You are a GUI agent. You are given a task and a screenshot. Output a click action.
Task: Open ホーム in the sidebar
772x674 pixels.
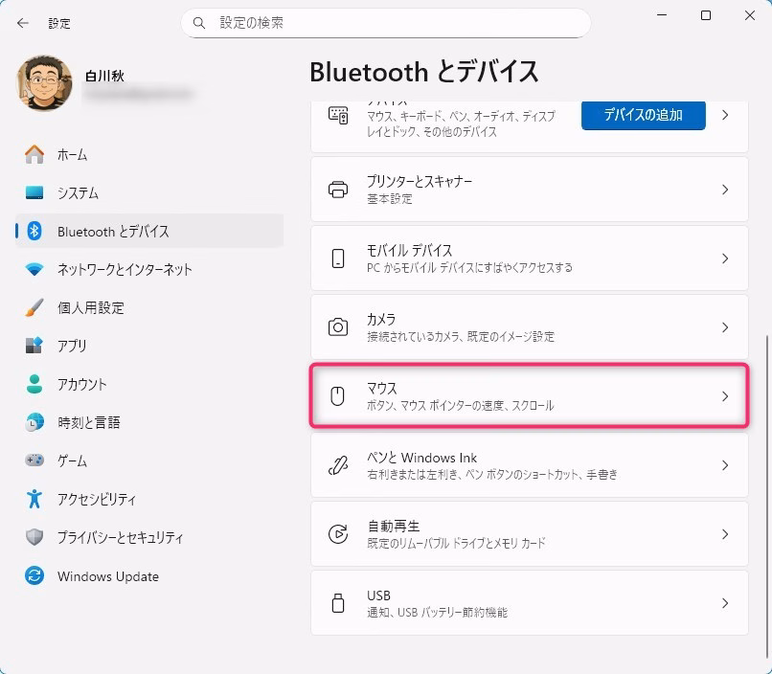tap(72, 155)
